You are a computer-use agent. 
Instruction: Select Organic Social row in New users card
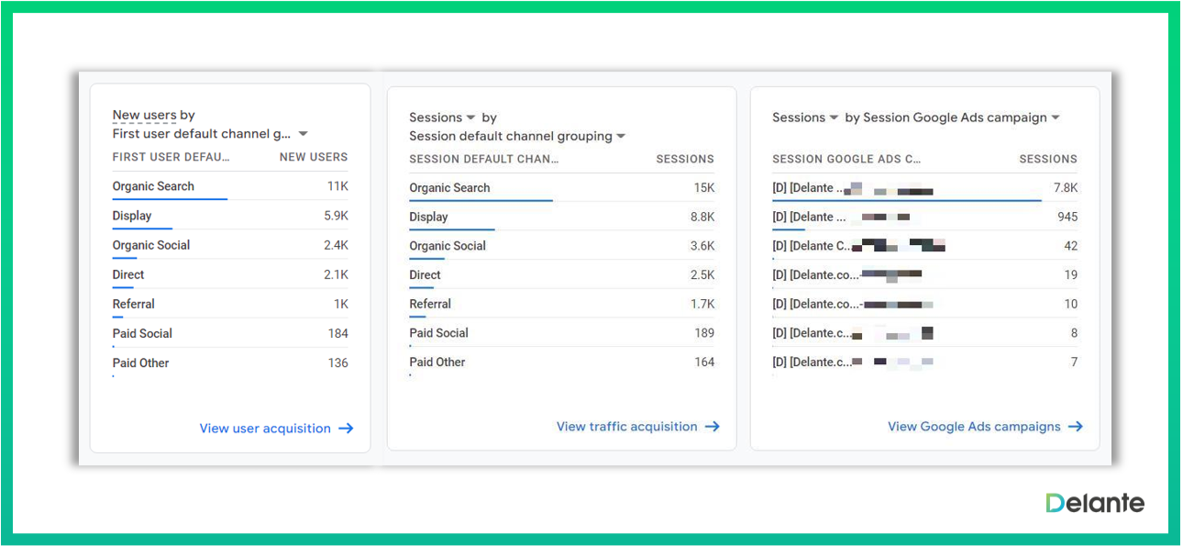point(230,245)
